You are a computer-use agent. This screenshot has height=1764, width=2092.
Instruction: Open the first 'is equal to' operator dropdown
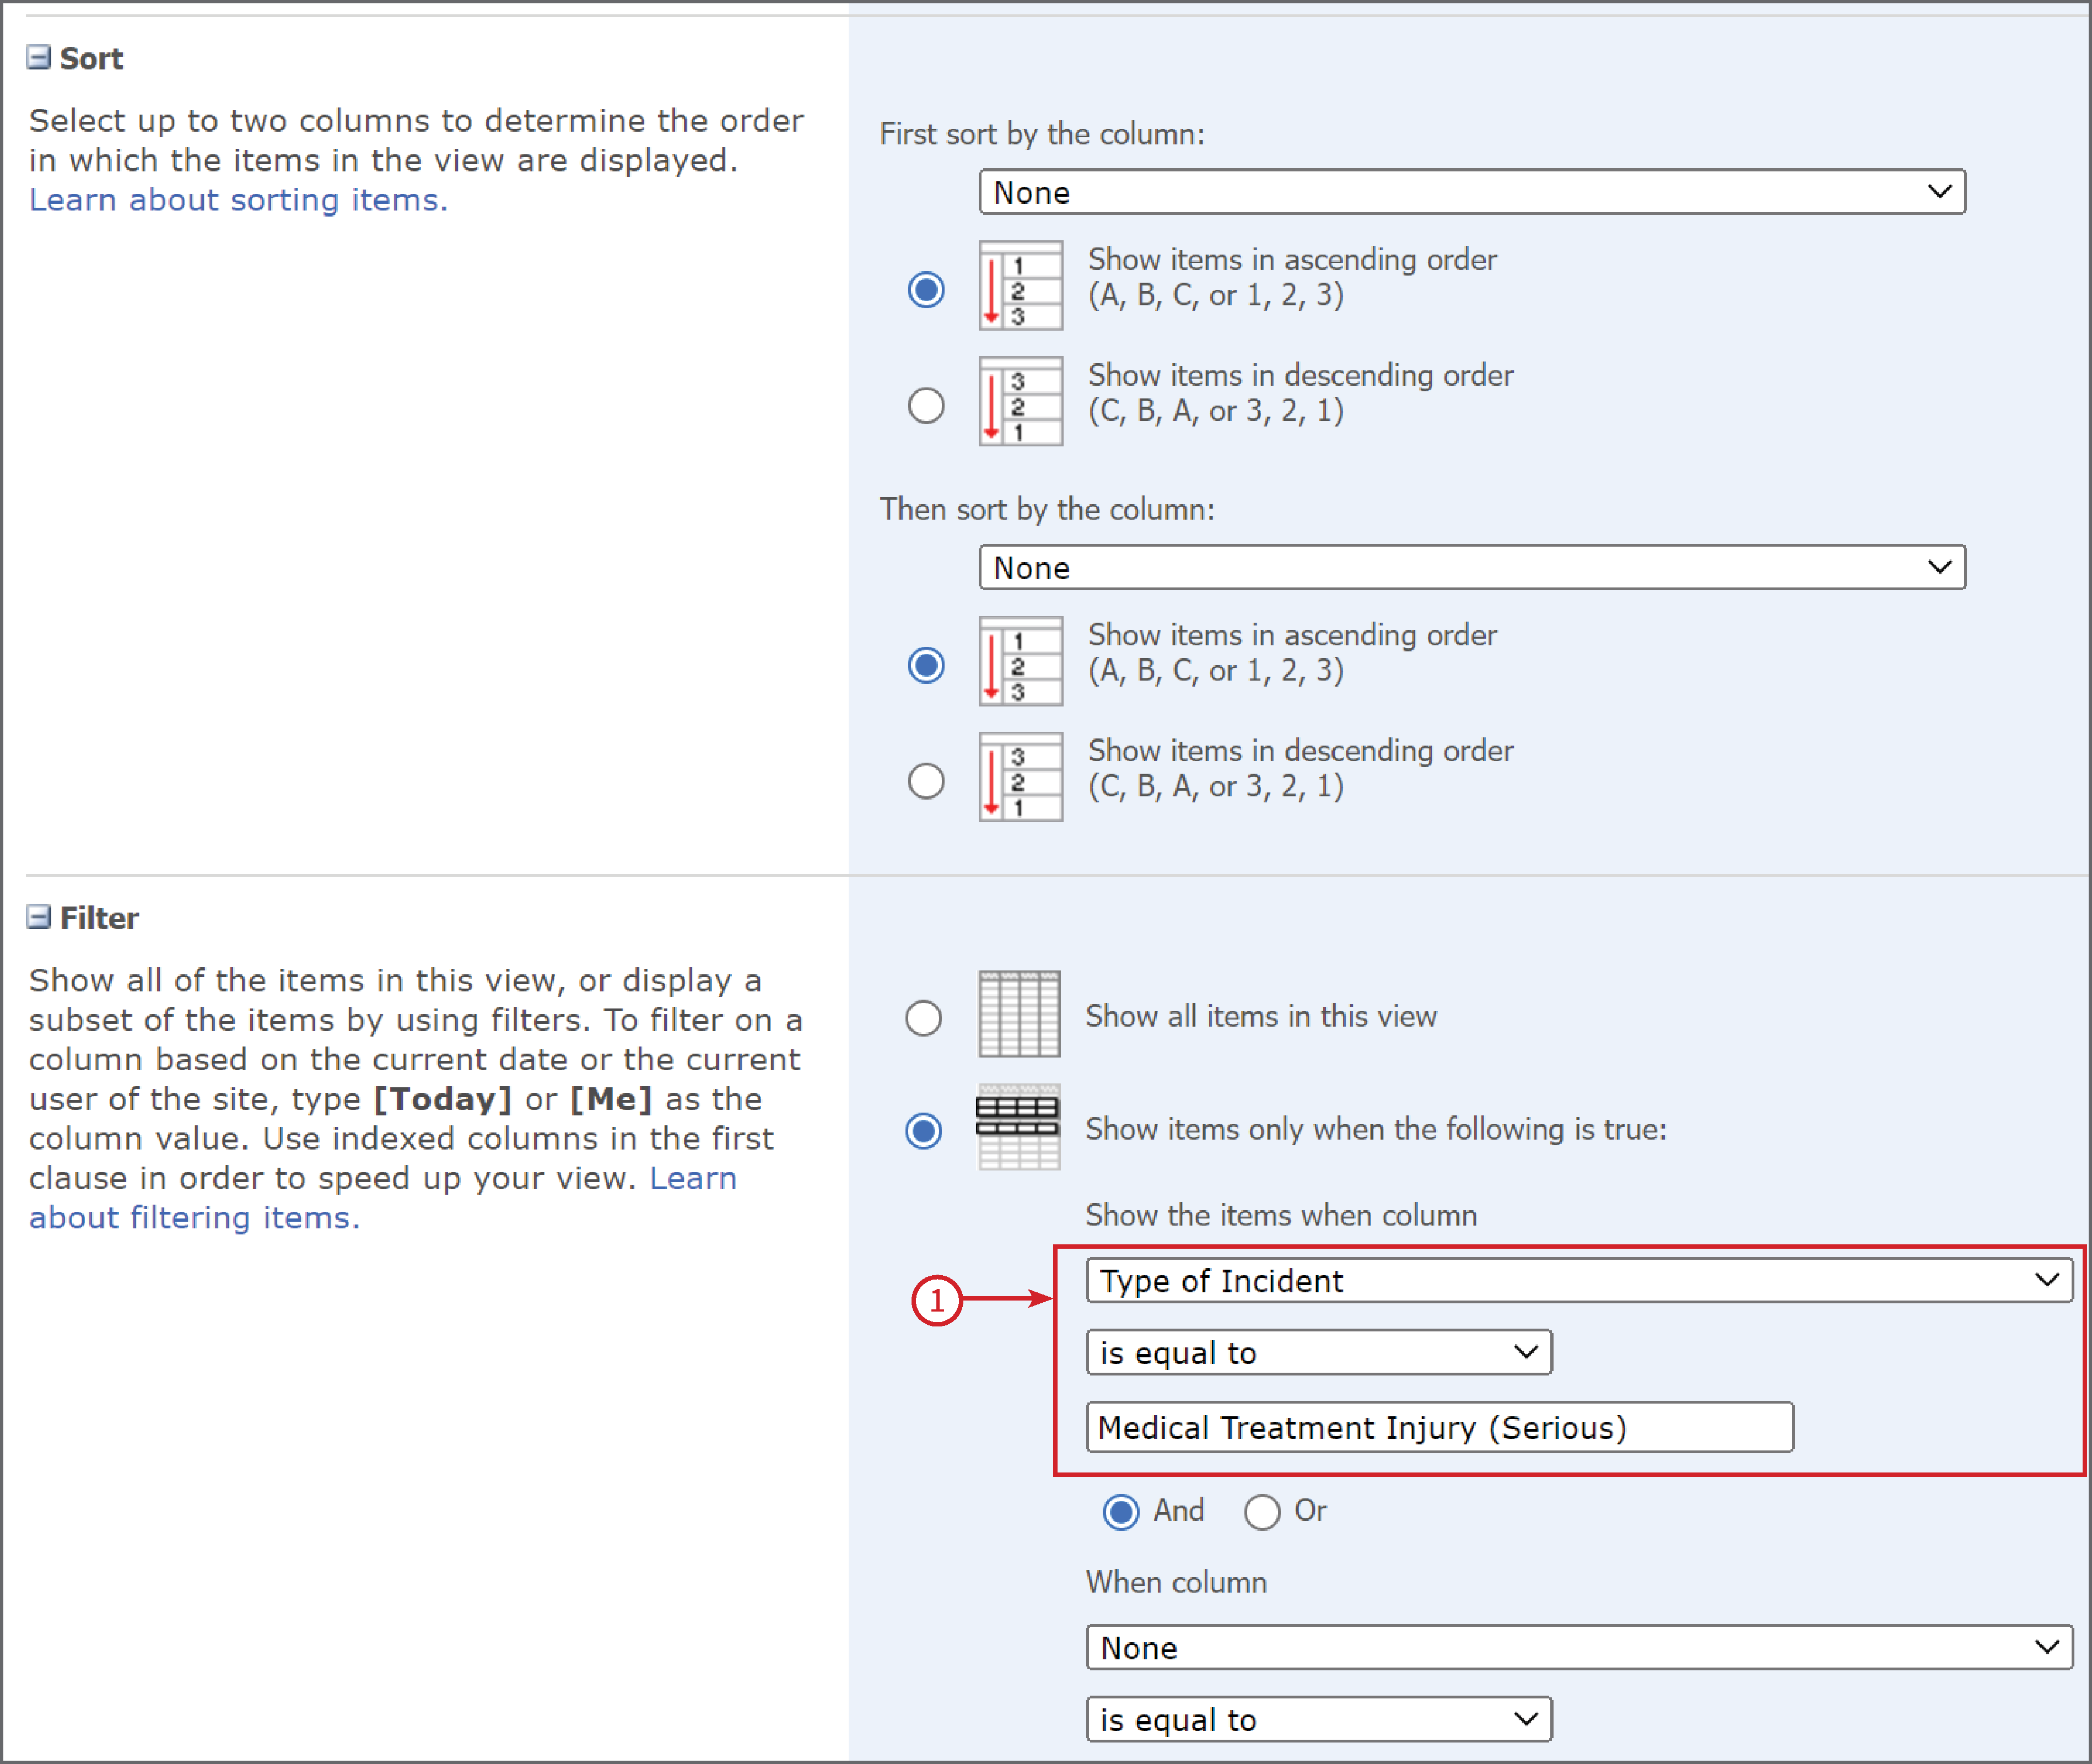tap(1319, 1352)
